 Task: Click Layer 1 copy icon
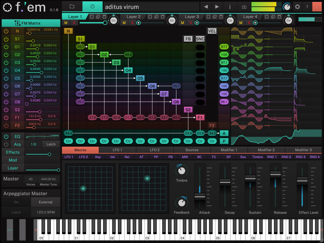coord(98,16)
